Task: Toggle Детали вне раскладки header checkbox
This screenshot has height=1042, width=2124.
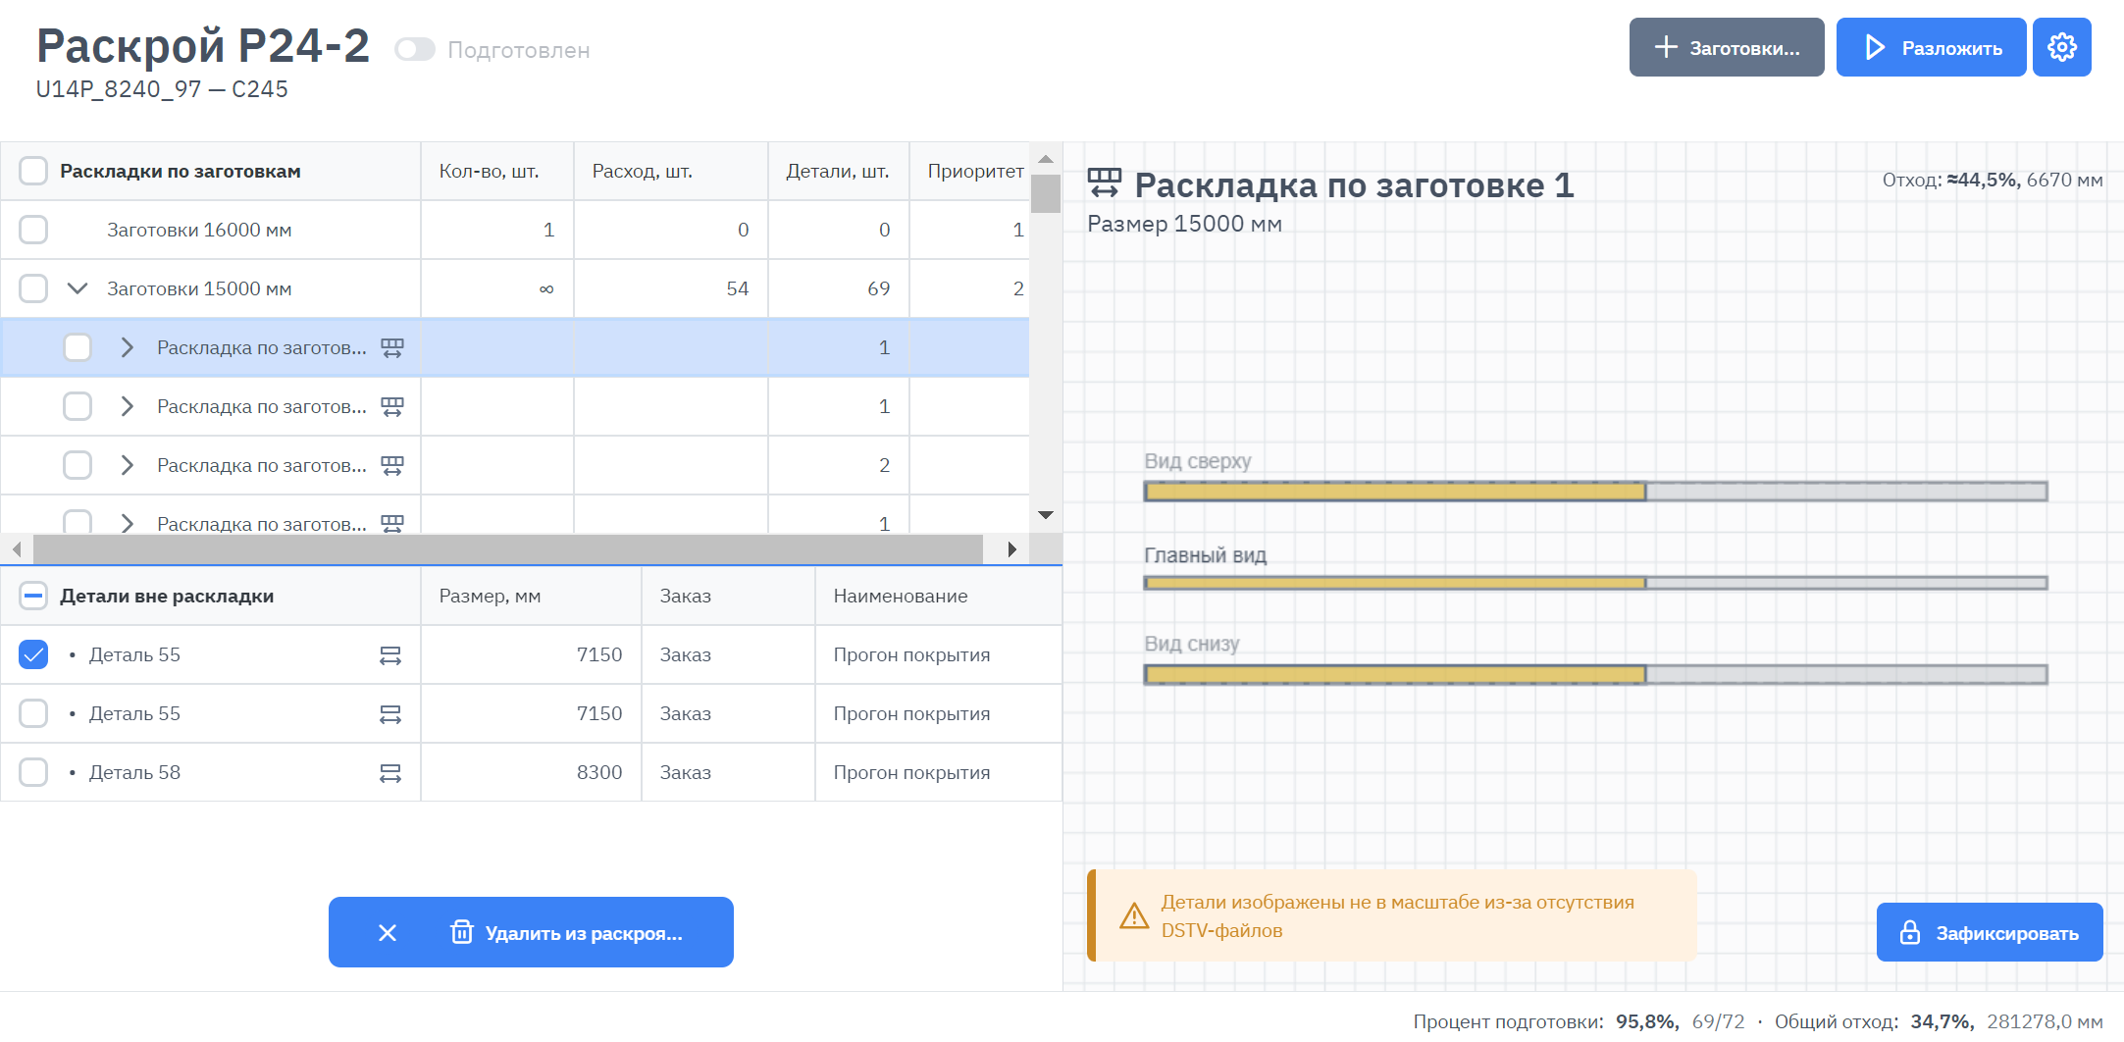Action: (33, 596)
